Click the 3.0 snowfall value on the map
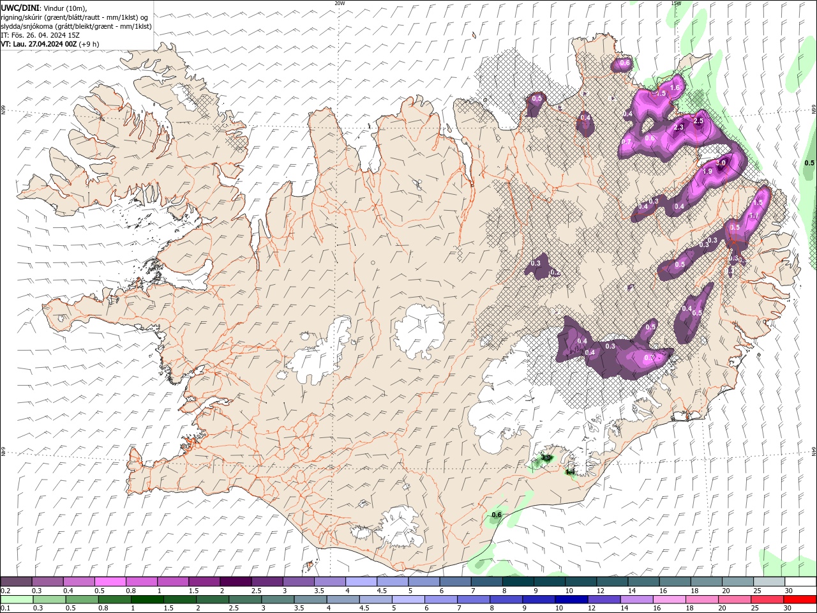The width and height of the screenshot is (817, 613). coord(721,163)
